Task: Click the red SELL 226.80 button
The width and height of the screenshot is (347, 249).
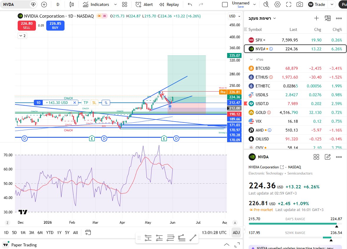Action: (x=27, y=25)
